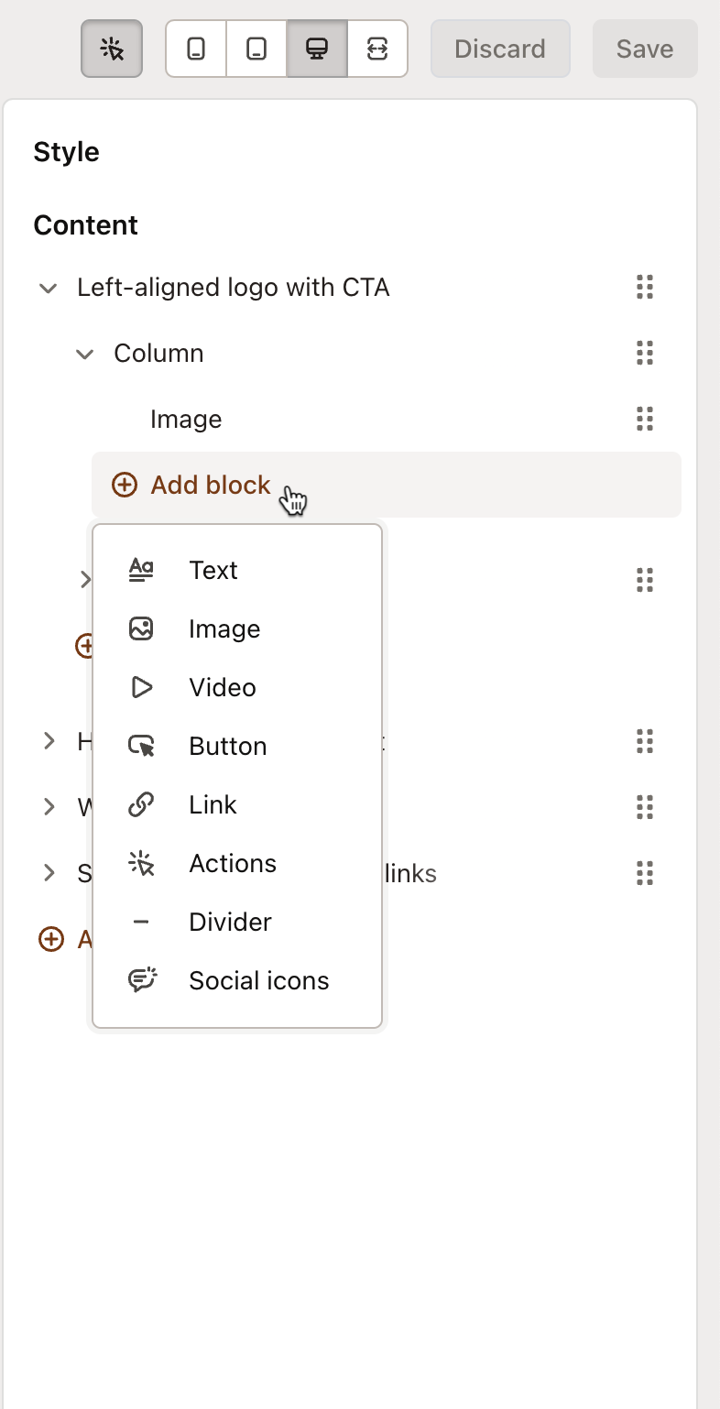
Task: Click the Discard button
Action: [x=500, y=49]
